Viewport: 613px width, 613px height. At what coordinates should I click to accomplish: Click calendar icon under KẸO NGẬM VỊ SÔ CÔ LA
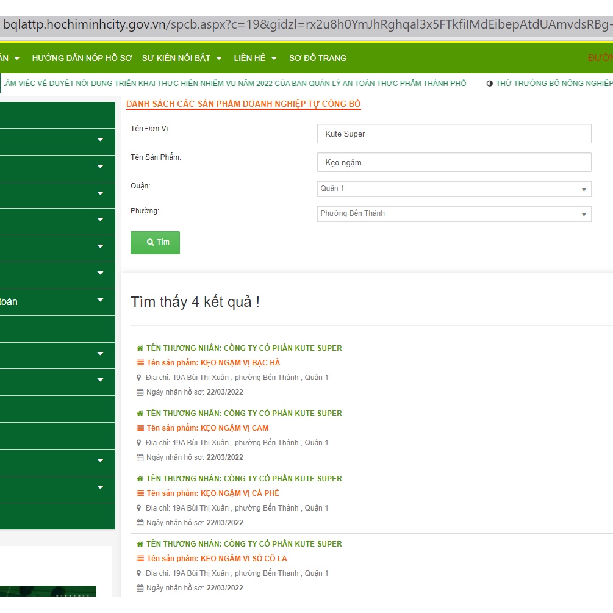[x=140, y=588]
